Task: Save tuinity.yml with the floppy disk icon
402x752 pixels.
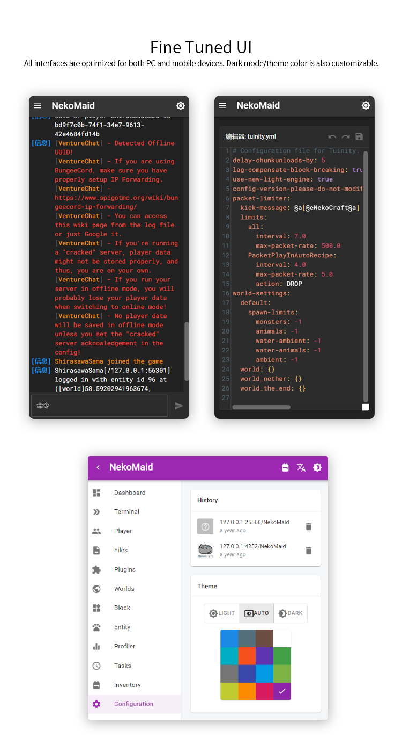Action: coord(359,137)
